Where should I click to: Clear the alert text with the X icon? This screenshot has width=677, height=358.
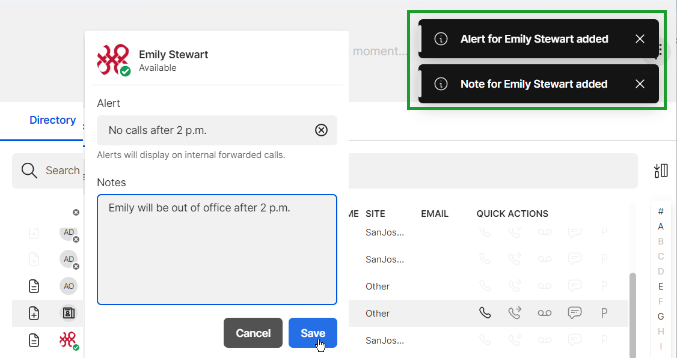coord(321,130)
